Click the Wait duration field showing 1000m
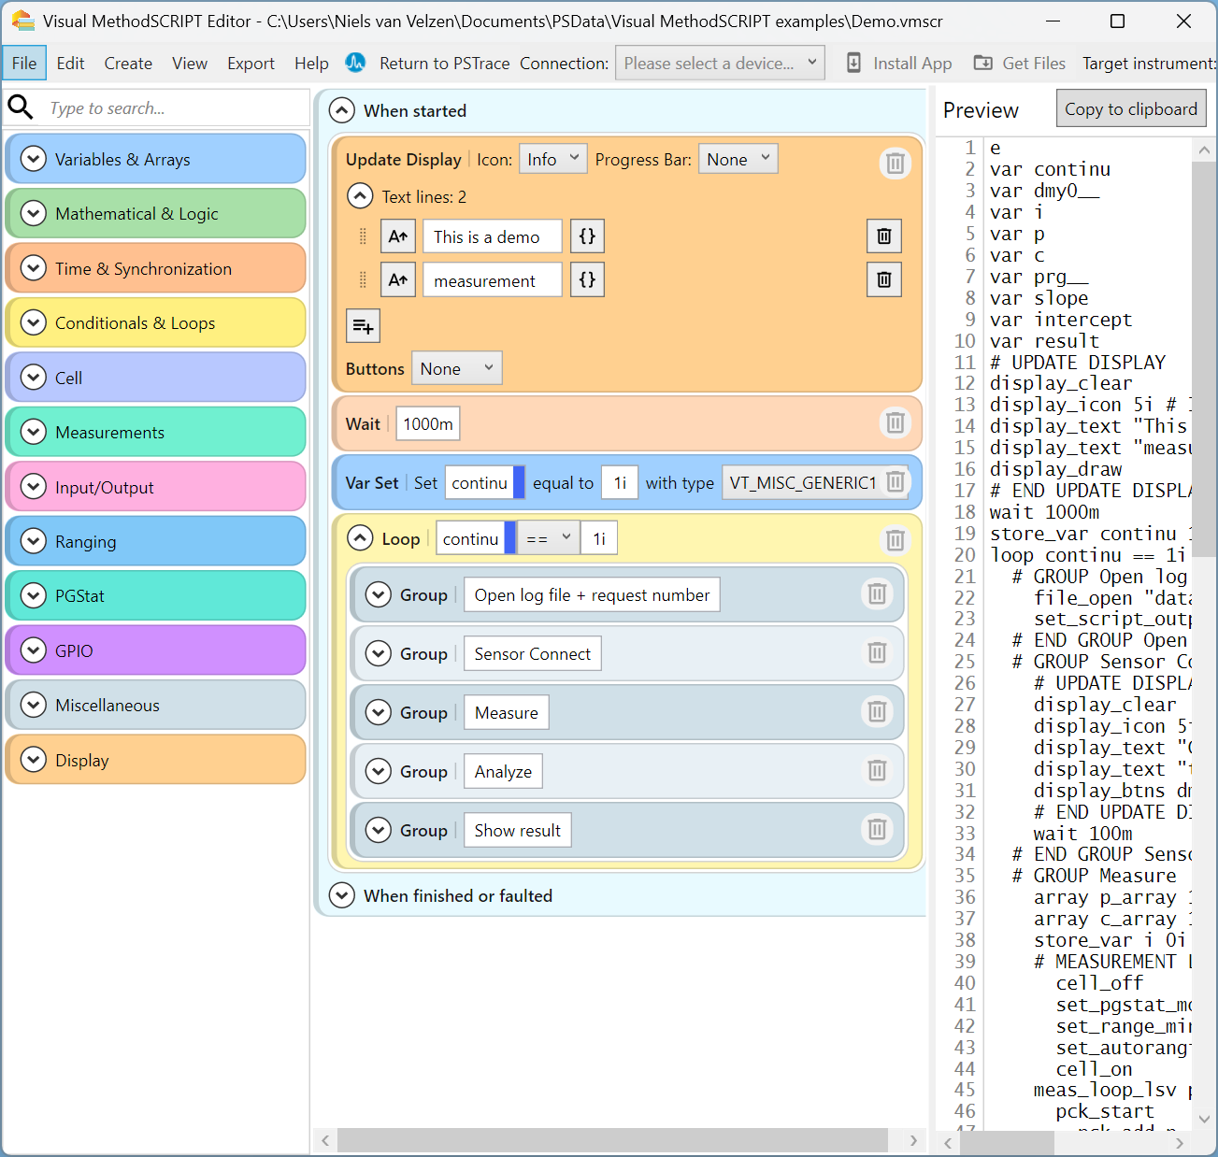 pos(427,422)
